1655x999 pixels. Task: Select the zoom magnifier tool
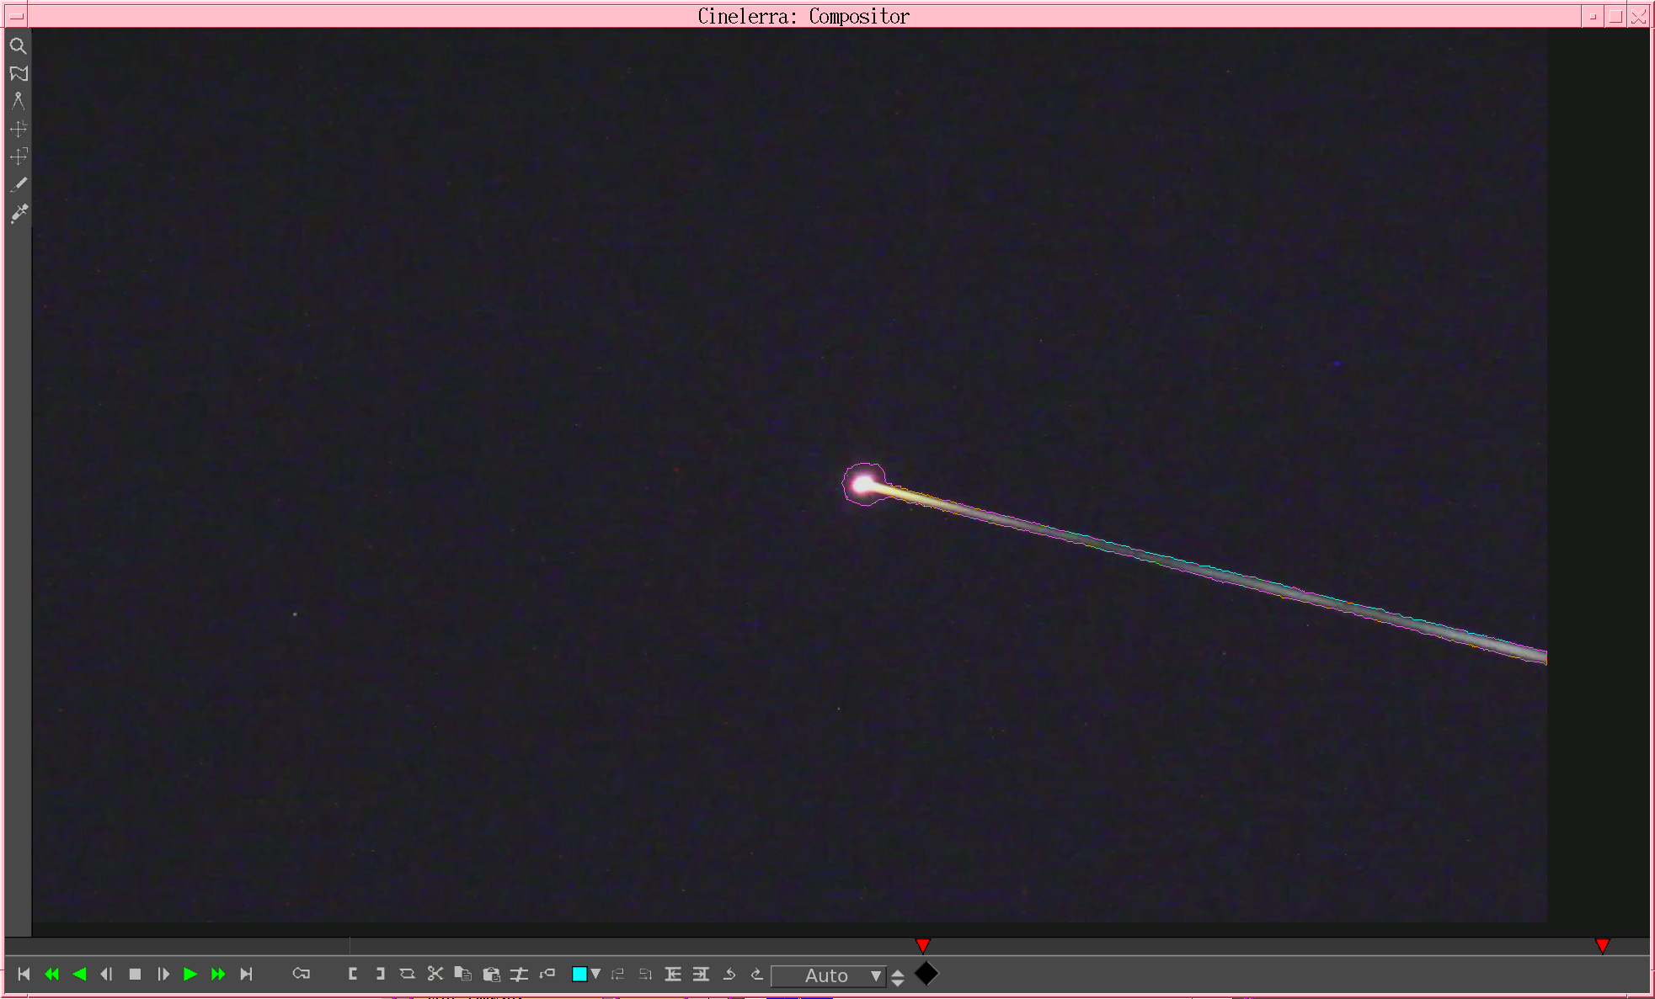point(18,46)
